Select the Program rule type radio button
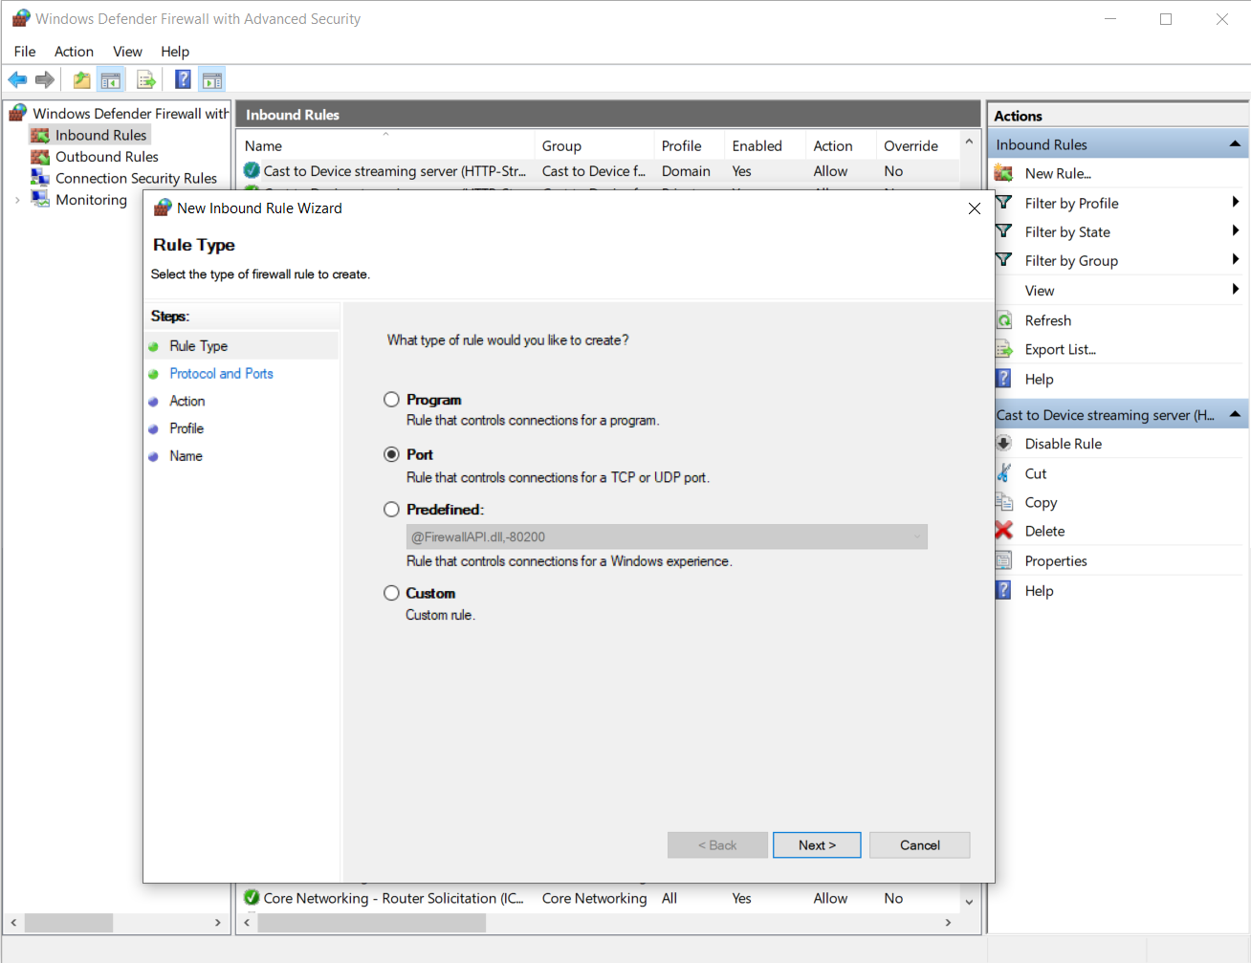The width and height of the screenshot is (1251, 963). [391, 400]
